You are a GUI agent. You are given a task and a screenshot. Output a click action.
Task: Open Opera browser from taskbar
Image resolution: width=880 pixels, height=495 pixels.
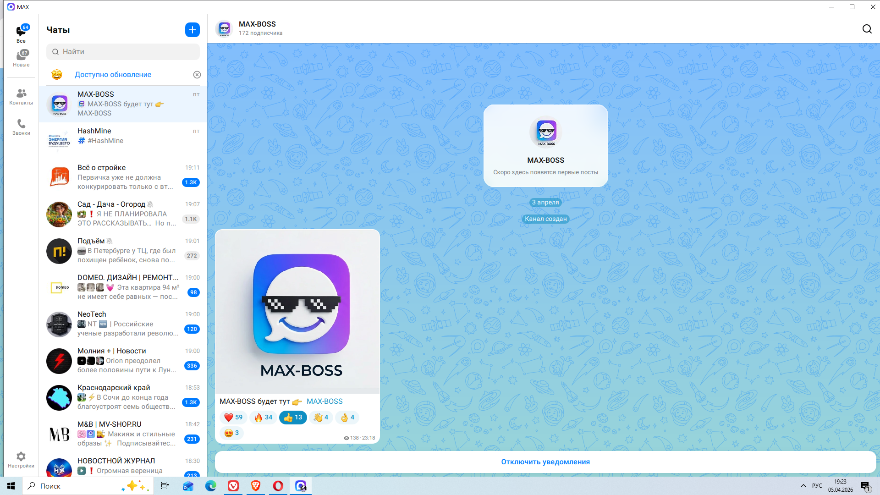[278, 486]
